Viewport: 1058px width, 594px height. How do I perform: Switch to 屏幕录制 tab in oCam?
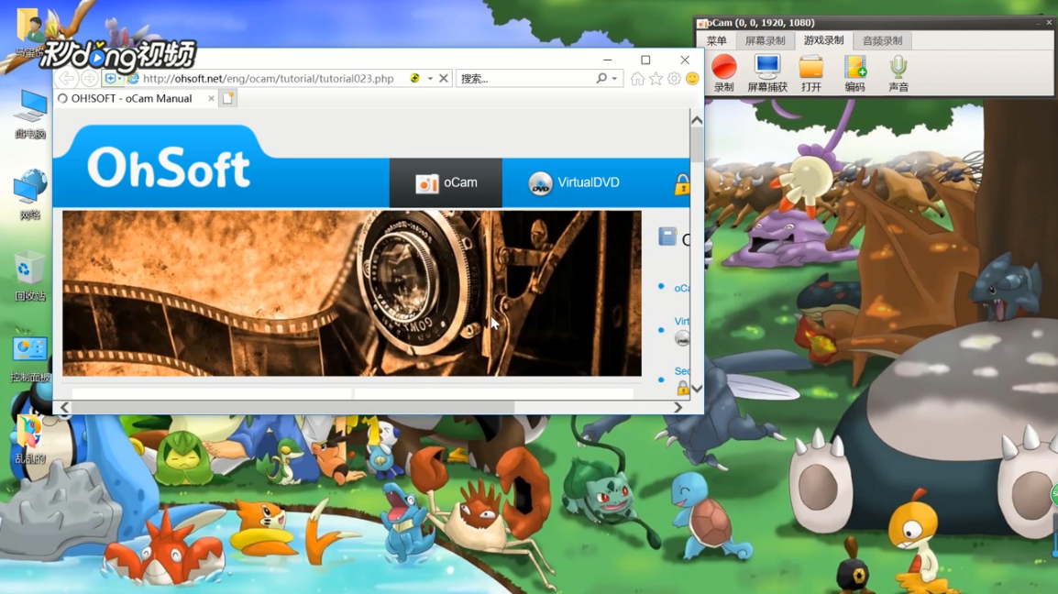pyautogui.click(x=765, y=41)
